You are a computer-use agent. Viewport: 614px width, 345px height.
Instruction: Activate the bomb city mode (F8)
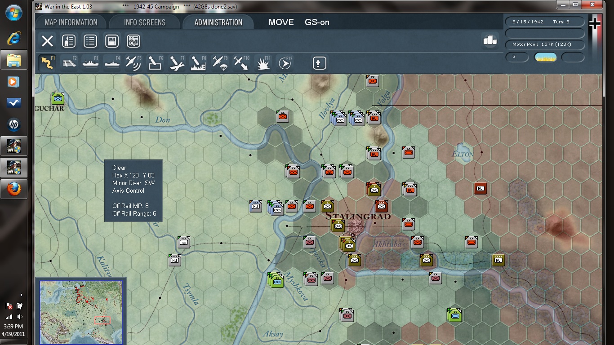[x=198, y=63]
